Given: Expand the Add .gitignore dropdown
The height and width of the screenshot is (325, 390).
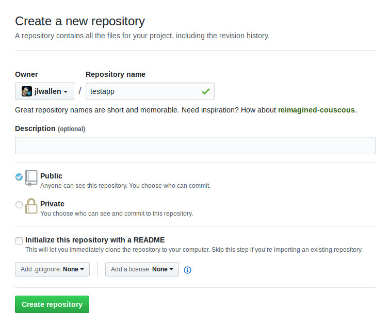Looking at the screenshot, I should pyautogui.click(x=52, y=269).
